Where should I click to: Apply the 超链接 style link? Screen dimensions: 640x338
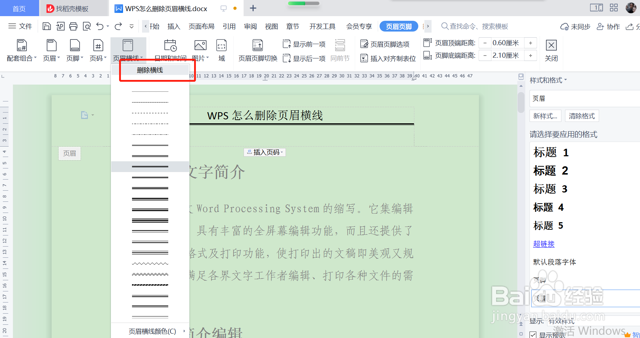pos(543,244)
